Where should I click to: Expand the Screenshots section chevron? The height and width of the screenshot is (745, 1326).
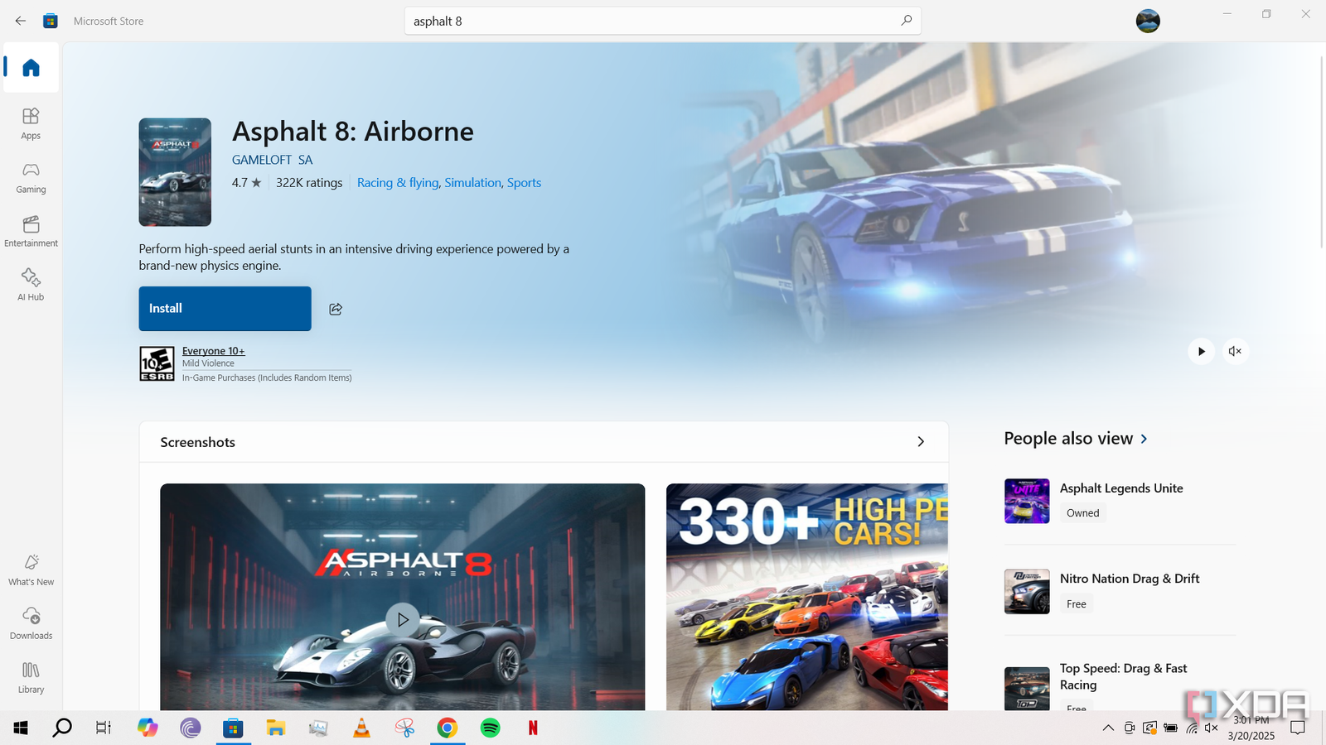(x=921, y=442)
